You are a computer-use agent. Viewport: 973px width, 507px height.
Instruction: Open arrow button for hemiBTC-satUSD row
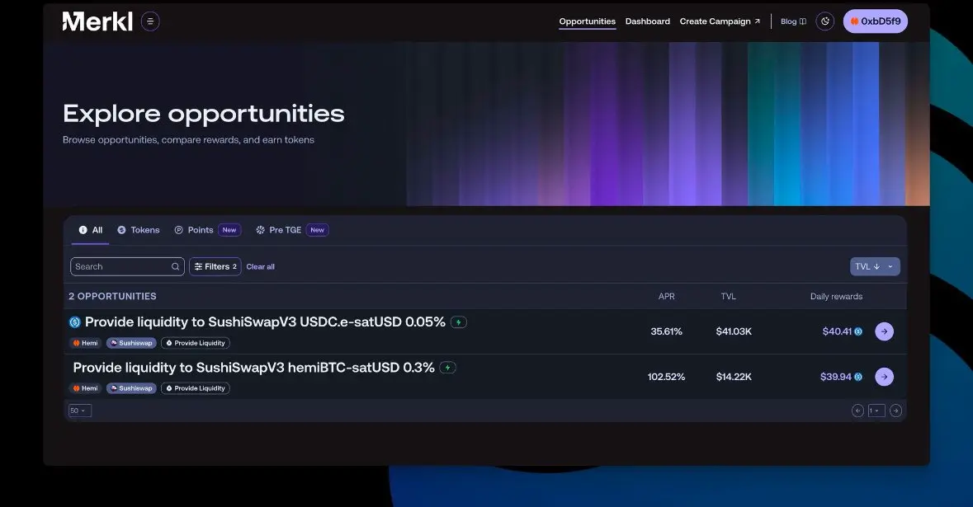click(884, 377)
